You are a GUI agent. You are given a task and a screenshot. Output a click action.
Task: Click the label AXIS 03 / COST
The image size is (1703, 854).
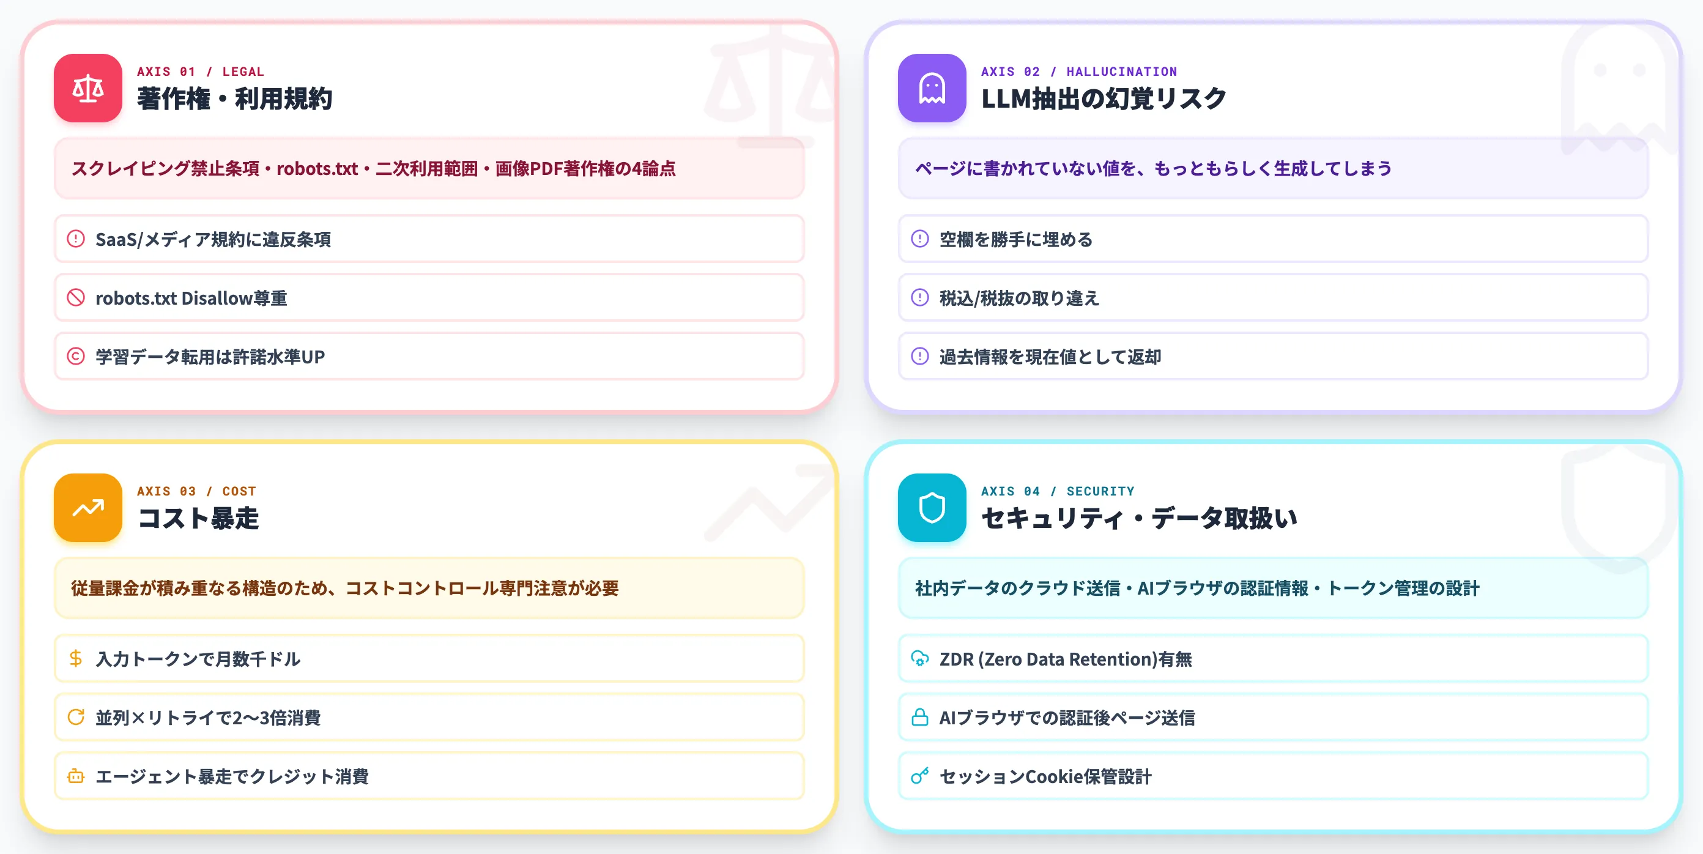196,491
